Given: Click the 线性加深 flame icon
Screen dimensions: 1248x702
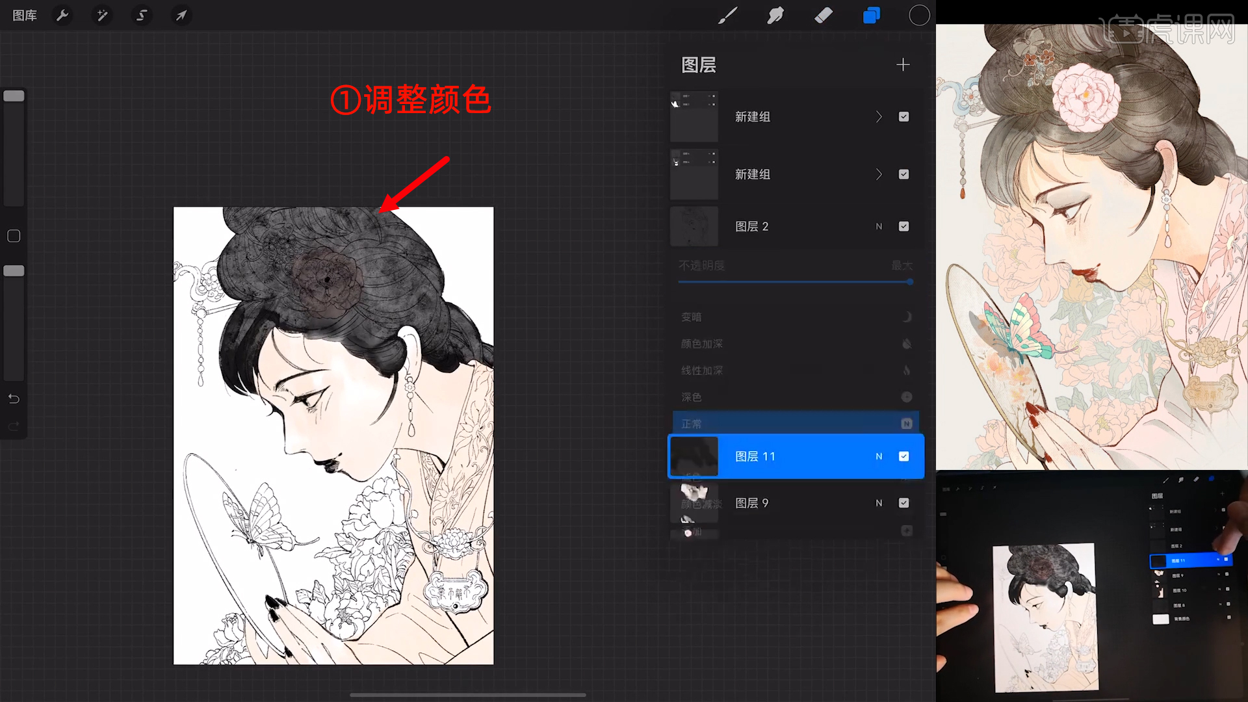Looking at the screenshot, I should click(907, 370).
